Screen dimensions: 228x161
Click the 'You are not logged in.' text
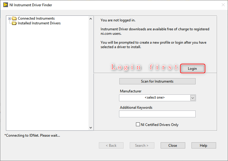(x=118, y=20)
